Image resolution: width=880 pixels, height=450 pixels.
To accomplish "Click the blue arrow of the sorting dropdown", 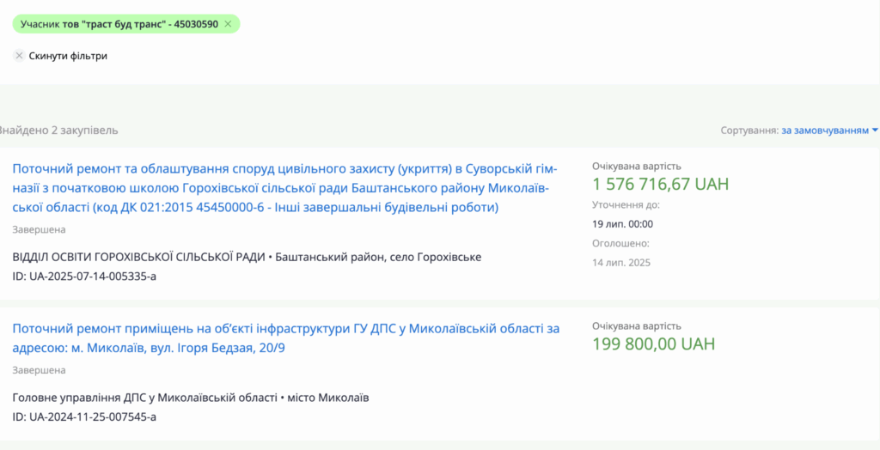I will 875,131.
